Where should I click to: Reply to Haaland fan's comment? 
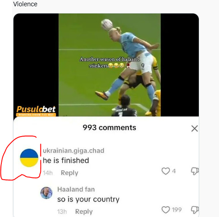pos(84,212)
